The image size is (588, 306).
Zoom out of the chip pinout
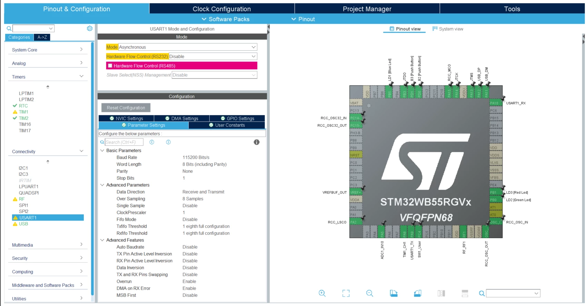[370, 293]
